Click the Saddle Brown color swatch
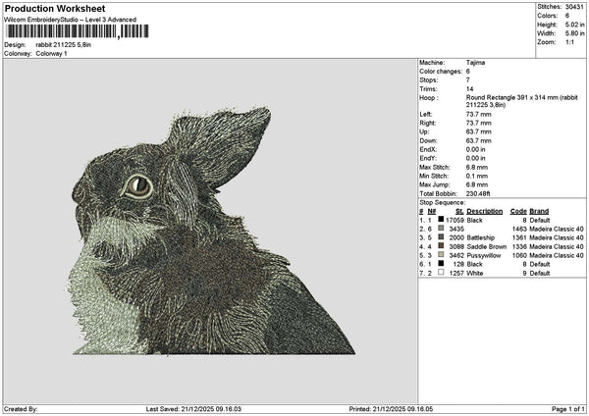 coord(441,246)
